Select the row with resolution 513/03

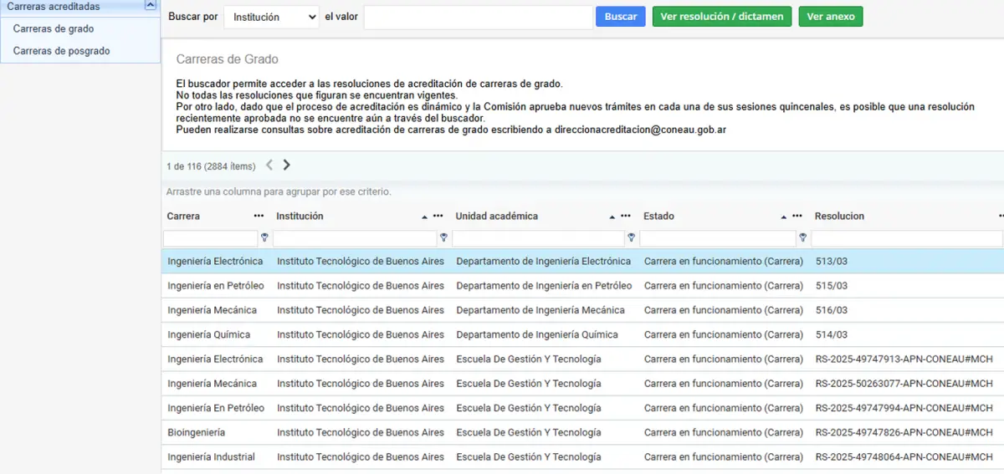tap(582, 262)
